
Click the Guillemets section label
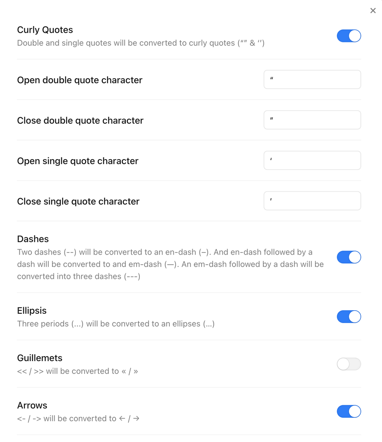(40, 358)
